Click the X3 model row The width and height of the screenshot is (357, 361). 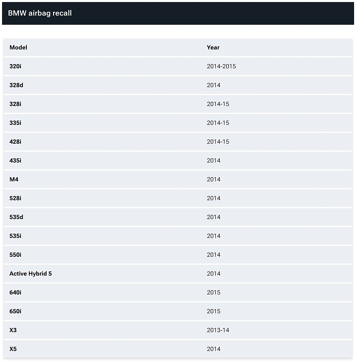(178, 330)
